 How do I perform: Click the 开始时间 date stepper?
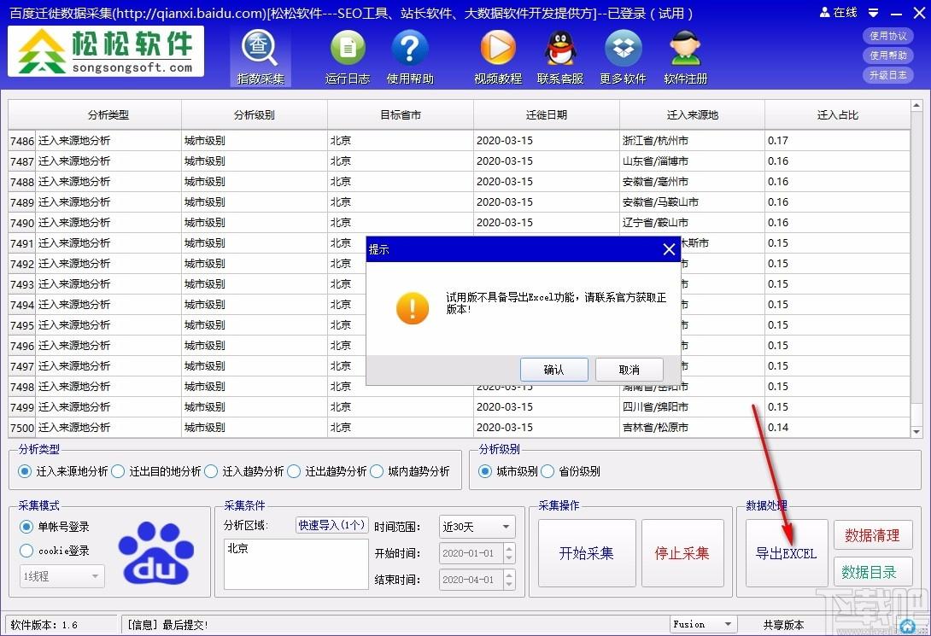pos(509,553)
